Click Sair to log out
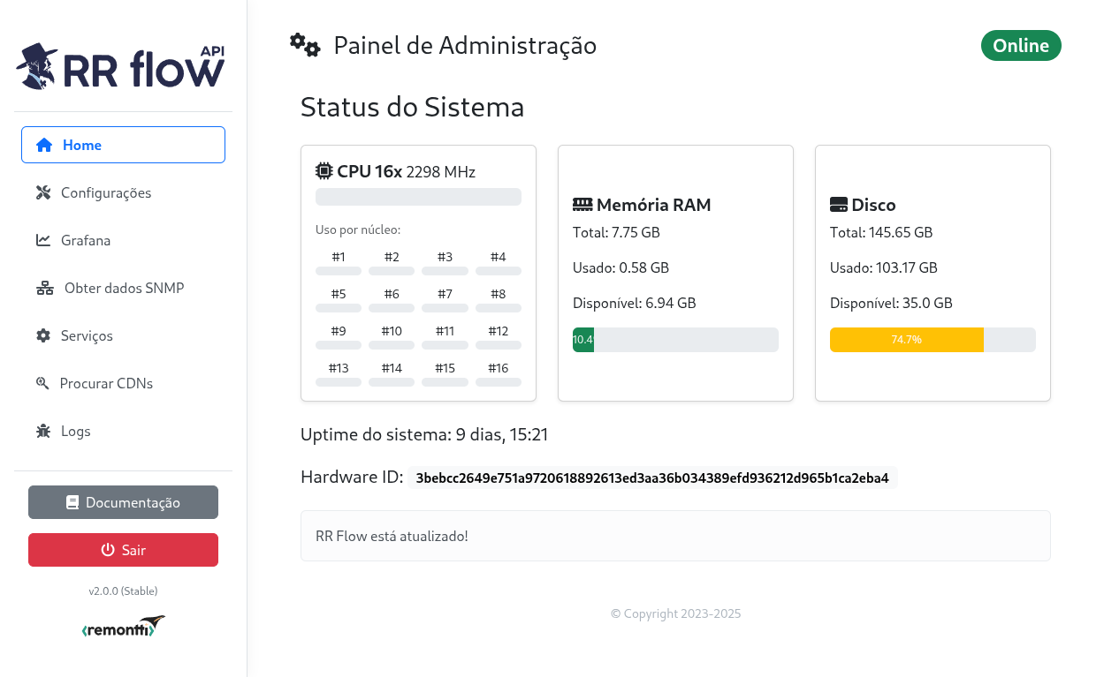The height and width of the screenshot is (677, 1104). (x=123, y=549)
